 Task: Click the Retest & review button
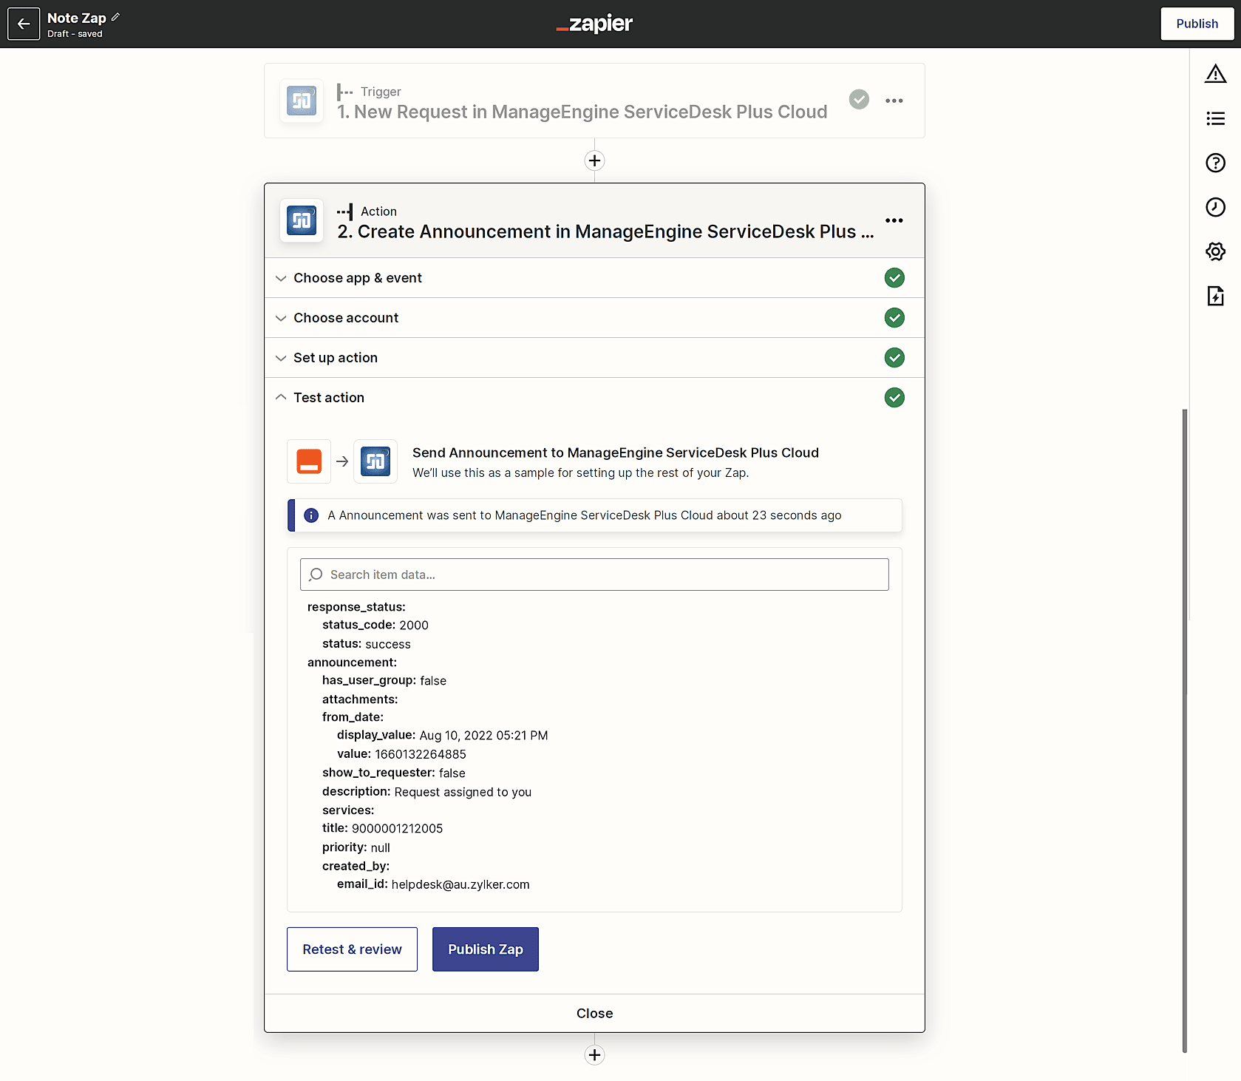click(x=352, y=949)
